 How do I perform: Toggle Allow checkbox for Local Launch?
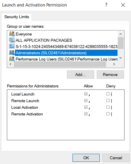[x=86, y=94]
